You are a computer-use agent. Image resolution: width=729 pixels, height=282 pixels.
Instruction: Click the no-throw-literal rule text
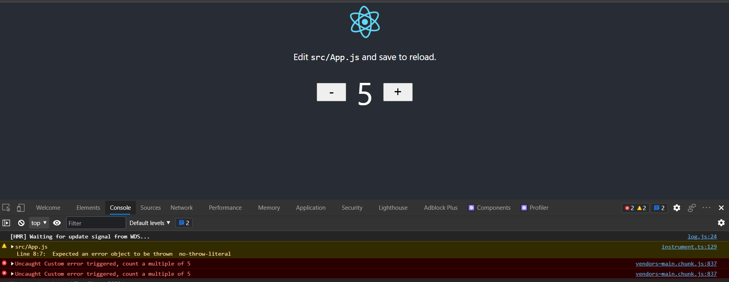coord(205,254)
